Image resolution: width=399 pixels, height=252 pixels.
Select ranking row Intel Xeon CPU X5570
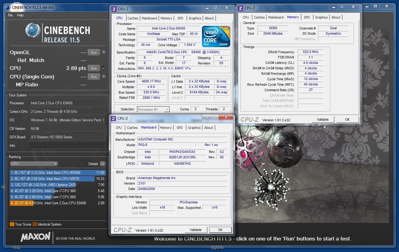coord(57,179)
